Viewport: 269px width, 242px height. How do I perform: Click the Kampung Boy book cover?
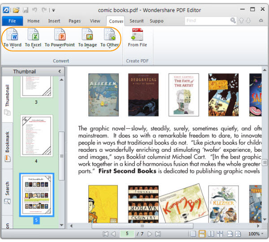coord(183,203)
